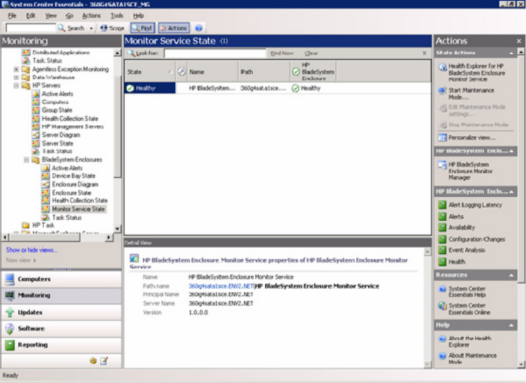Click the Help icon in toolbar
The height and width of the screenshot is (383, 526).
[198, 28]
